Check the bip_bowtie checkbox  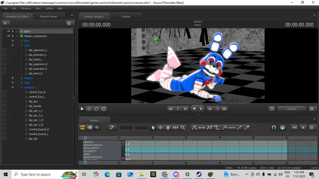tap(5, 106)
